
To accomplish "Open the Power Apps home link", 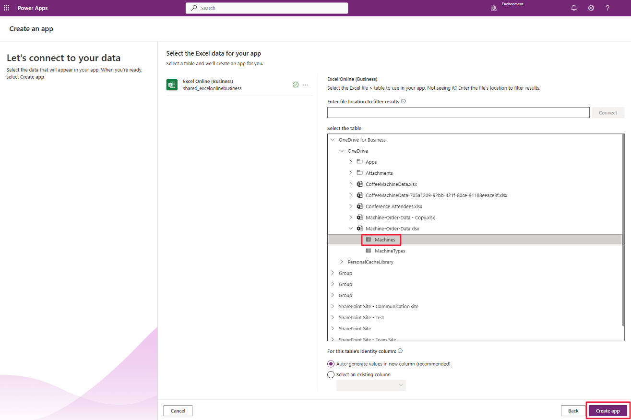I will point(33,8).
